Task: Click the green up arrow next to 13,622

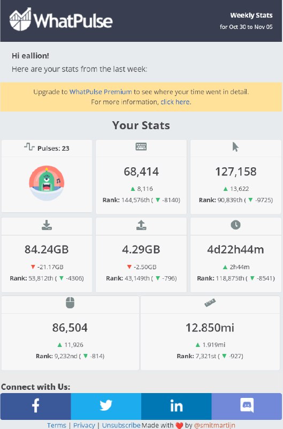Action: click(x=225, y=189)
